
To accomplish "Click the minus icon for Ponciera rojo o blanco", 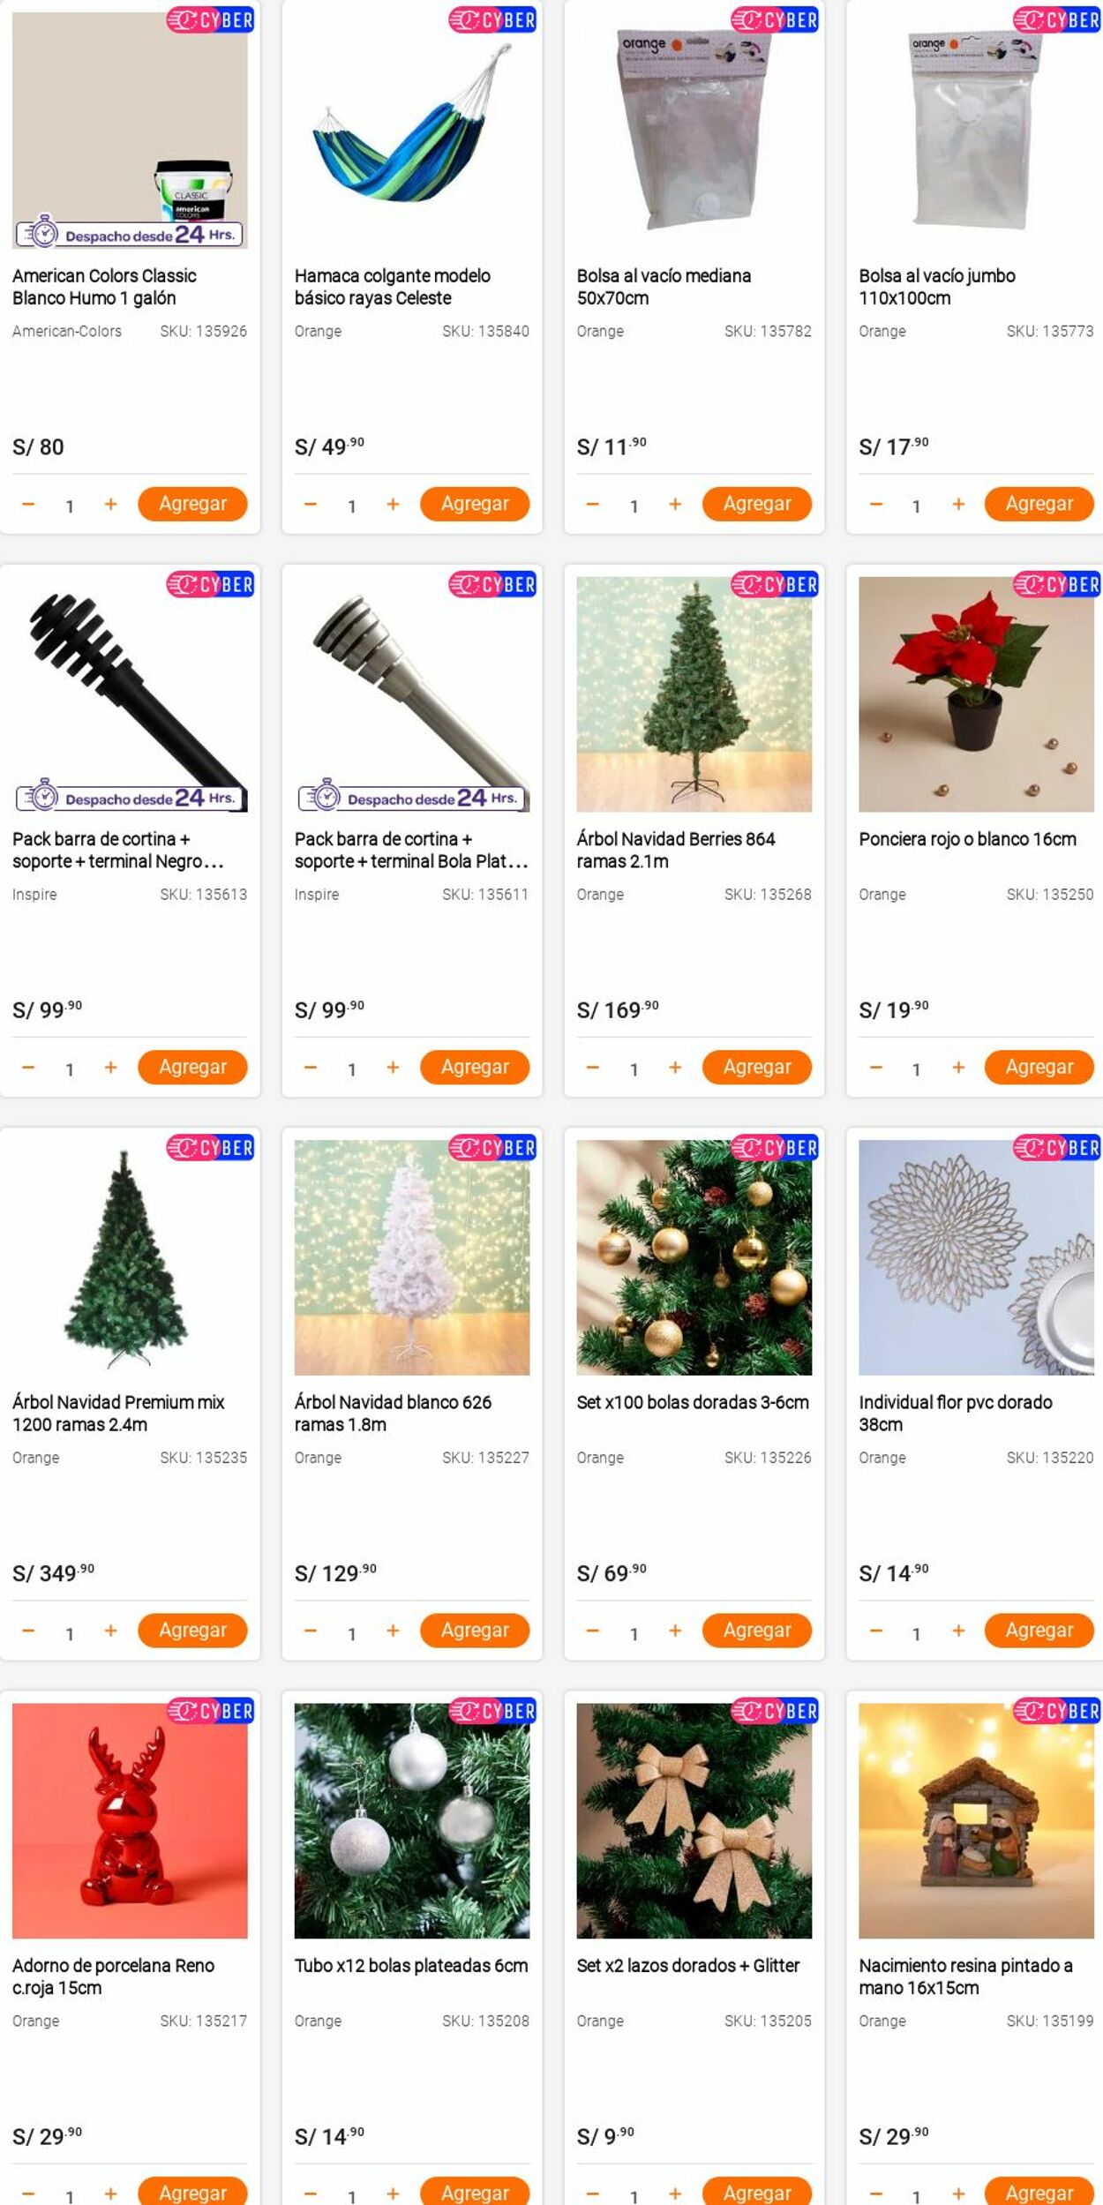I will (x=875, y=1067).
